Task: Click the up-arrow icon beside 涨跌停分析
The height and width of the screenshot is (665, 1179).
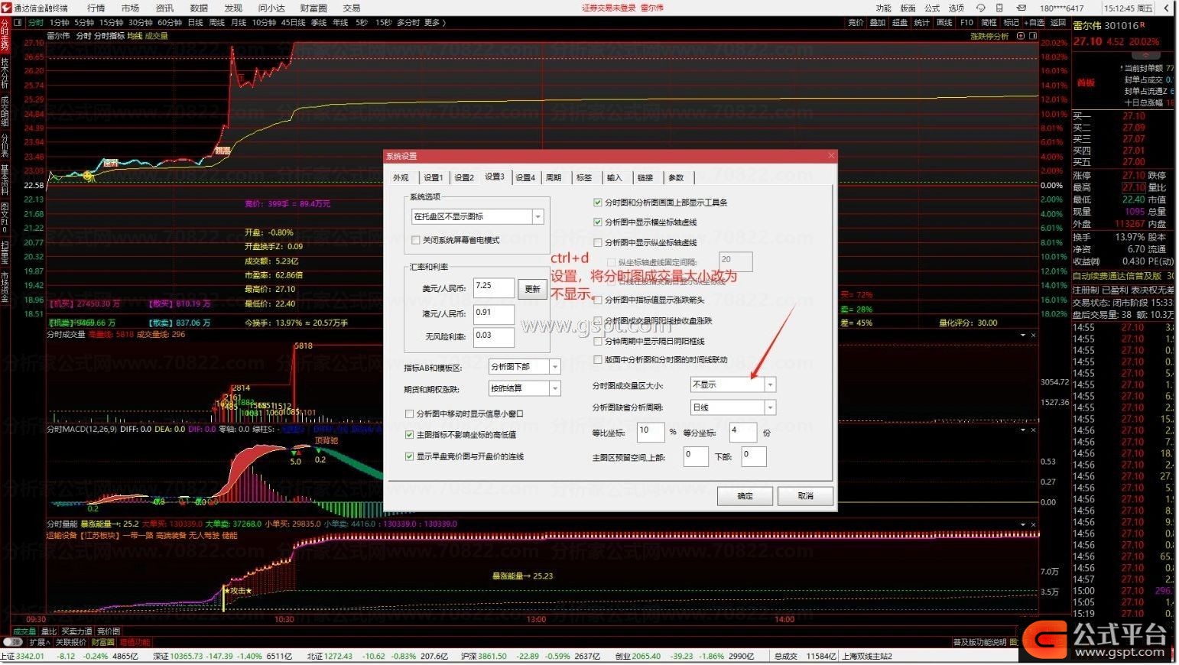Action: pos(1021,36)
